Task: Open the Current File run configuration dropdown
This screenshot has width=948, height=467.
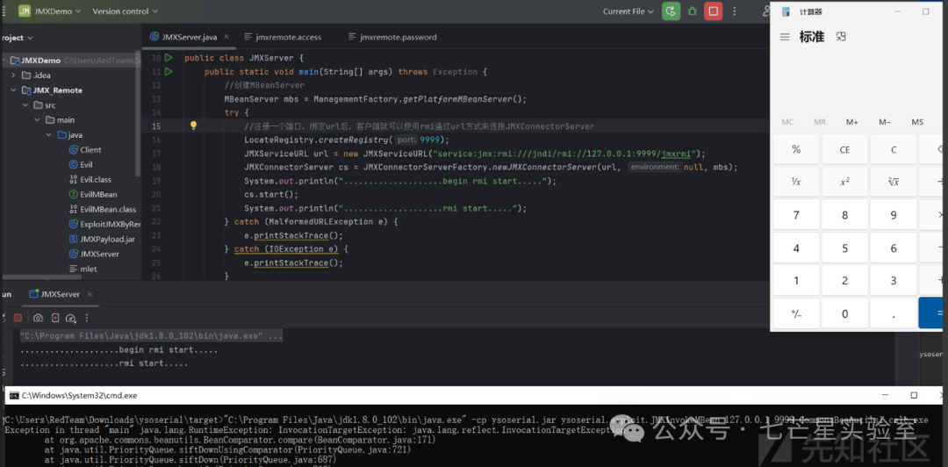Action: (x=628, y=11)
